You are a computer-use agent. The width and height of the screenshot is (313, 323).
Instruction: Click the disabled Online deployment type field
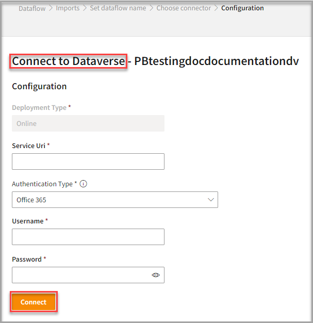tap(88, 123)
